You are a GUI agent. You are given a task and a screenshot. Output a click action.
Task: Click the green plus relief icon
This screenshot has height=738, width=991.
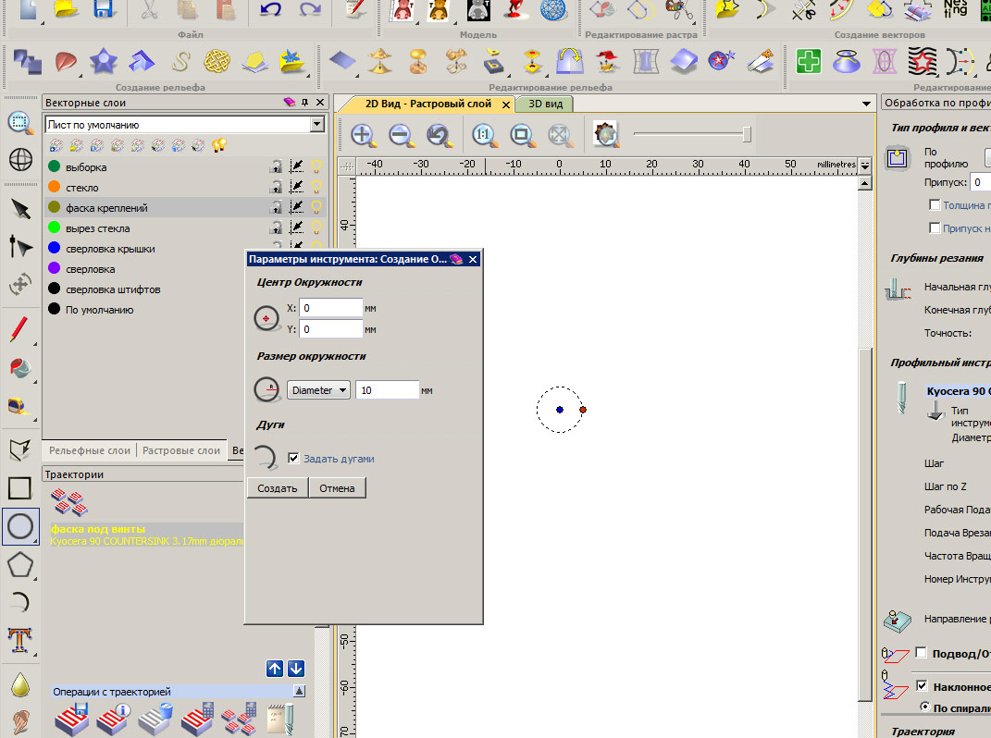809,61
